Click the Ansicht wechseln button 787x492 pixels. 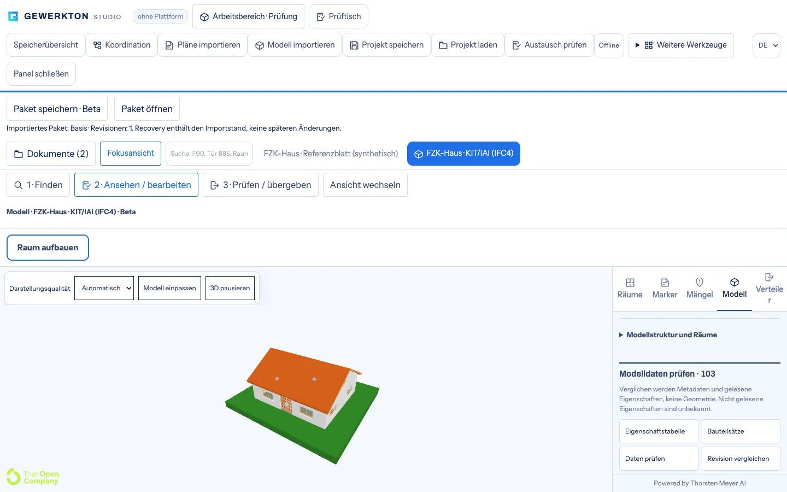(365, 185)
